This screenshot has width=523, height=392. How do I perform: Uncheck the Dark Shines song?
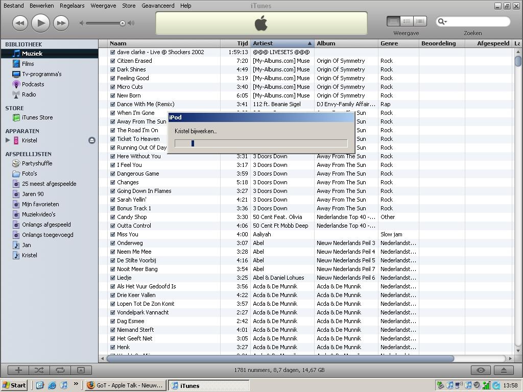[113, 69]
